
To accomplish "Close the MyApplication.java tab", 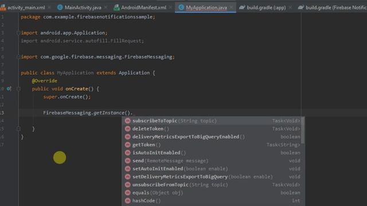I will pos(231,7).
